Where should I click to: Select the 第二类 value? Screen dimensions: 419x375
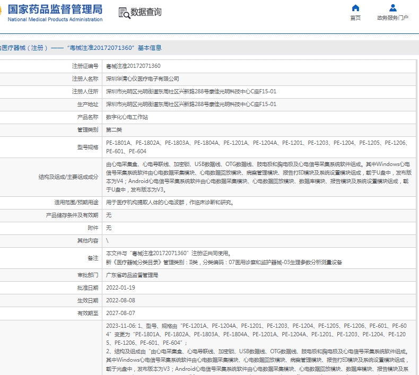pos(114,130)
